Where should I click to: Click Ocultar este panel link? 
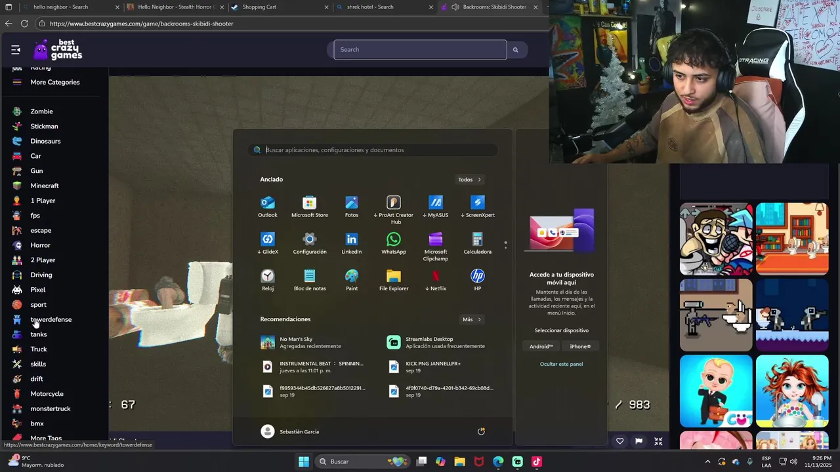pos(561,364)
